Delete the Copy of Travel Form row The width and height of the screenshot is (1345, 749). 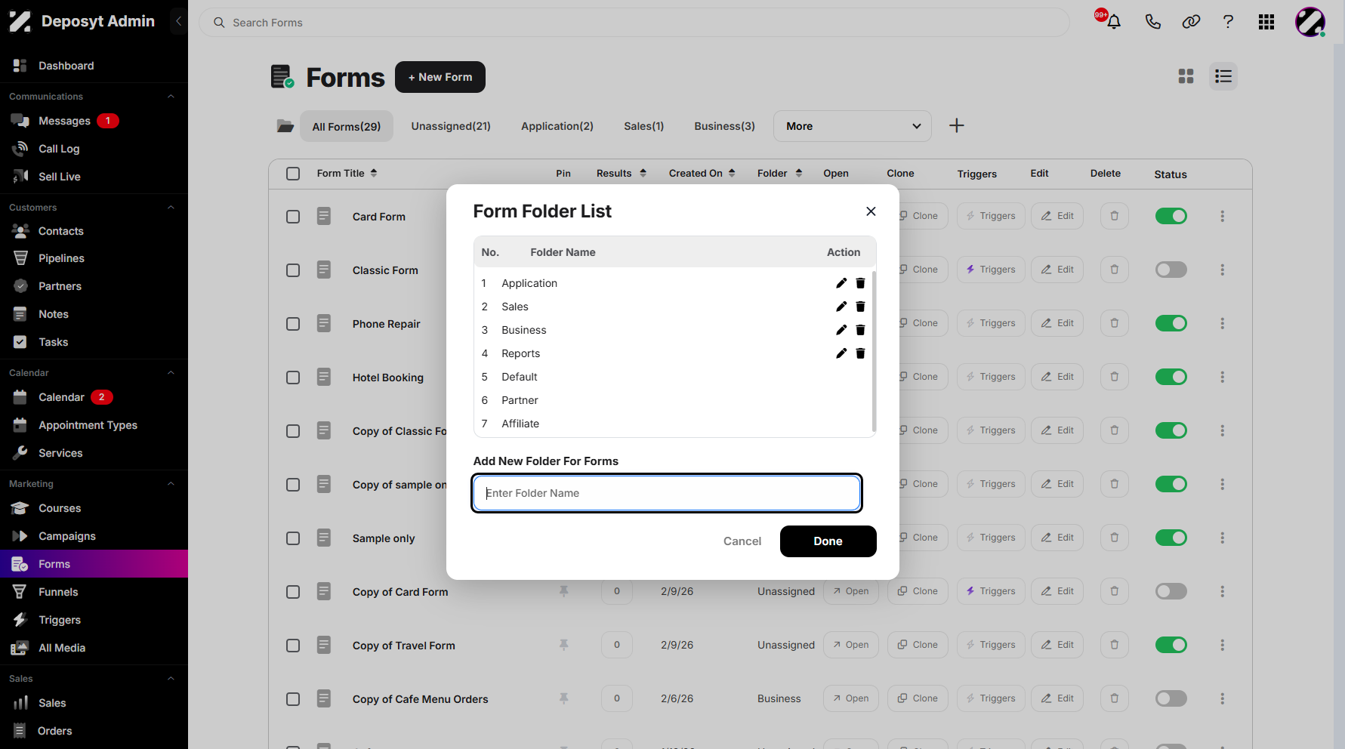click(1114, 645)
